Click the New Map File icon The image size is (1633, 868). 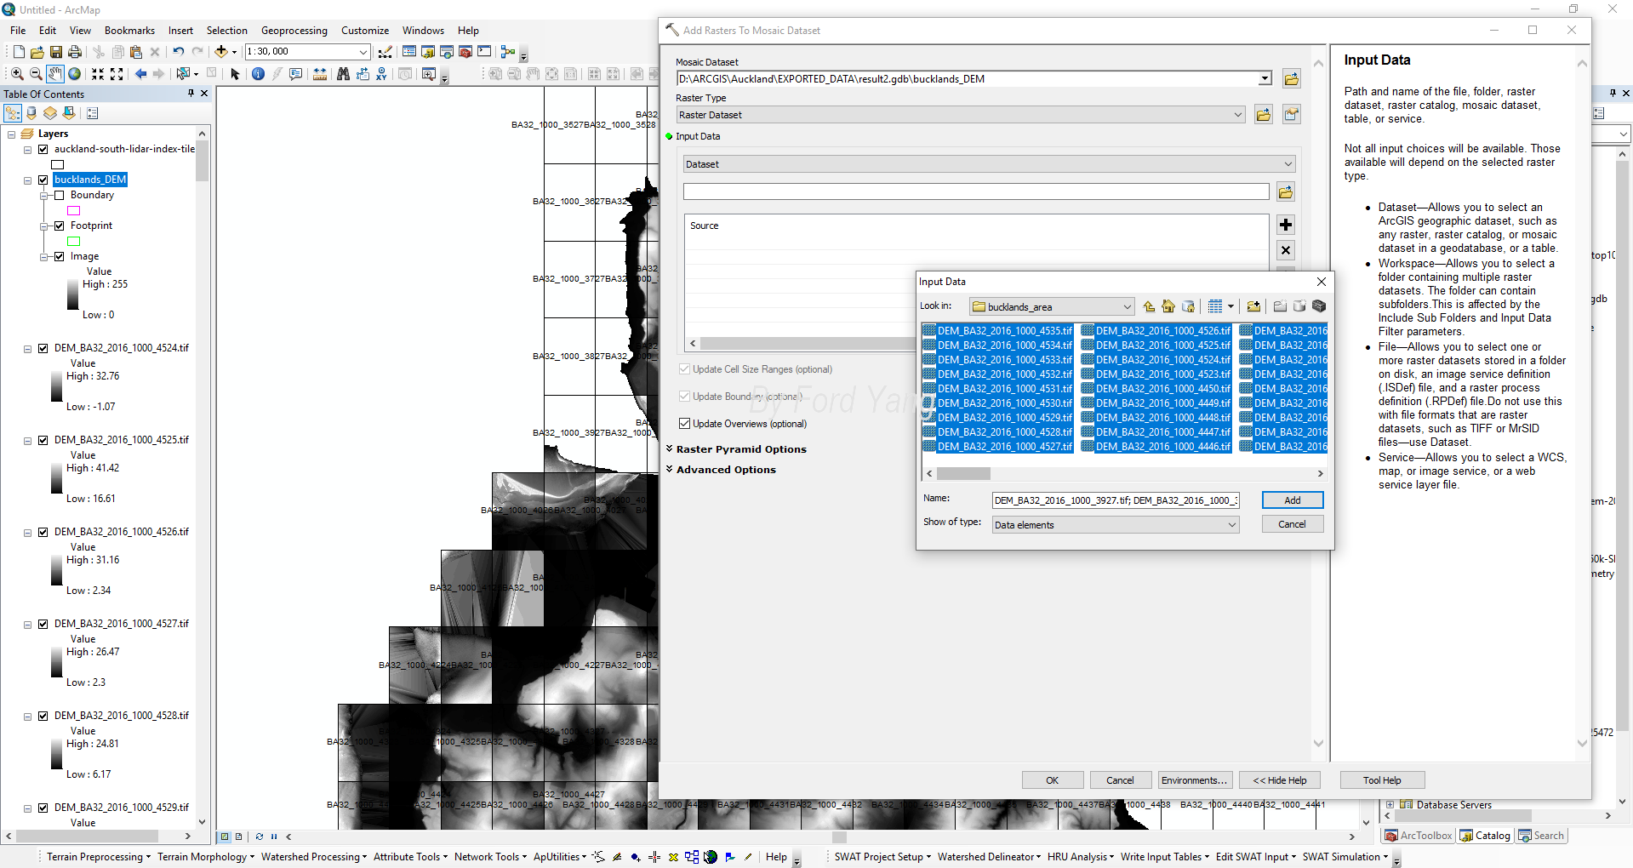coord(19,52)
